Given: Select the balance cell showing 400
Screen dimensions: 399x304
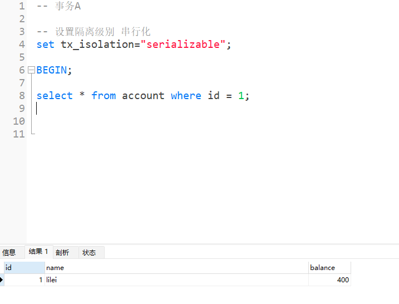Looking at the screenshot, I should point(330,280).
